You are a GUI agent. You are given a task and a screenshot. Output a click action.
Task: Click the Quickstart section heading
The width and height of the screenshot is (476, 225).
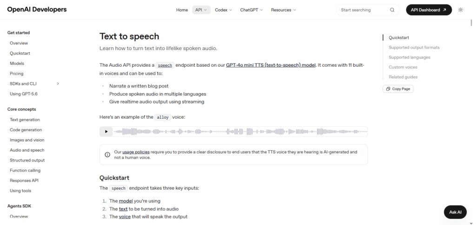114,178
